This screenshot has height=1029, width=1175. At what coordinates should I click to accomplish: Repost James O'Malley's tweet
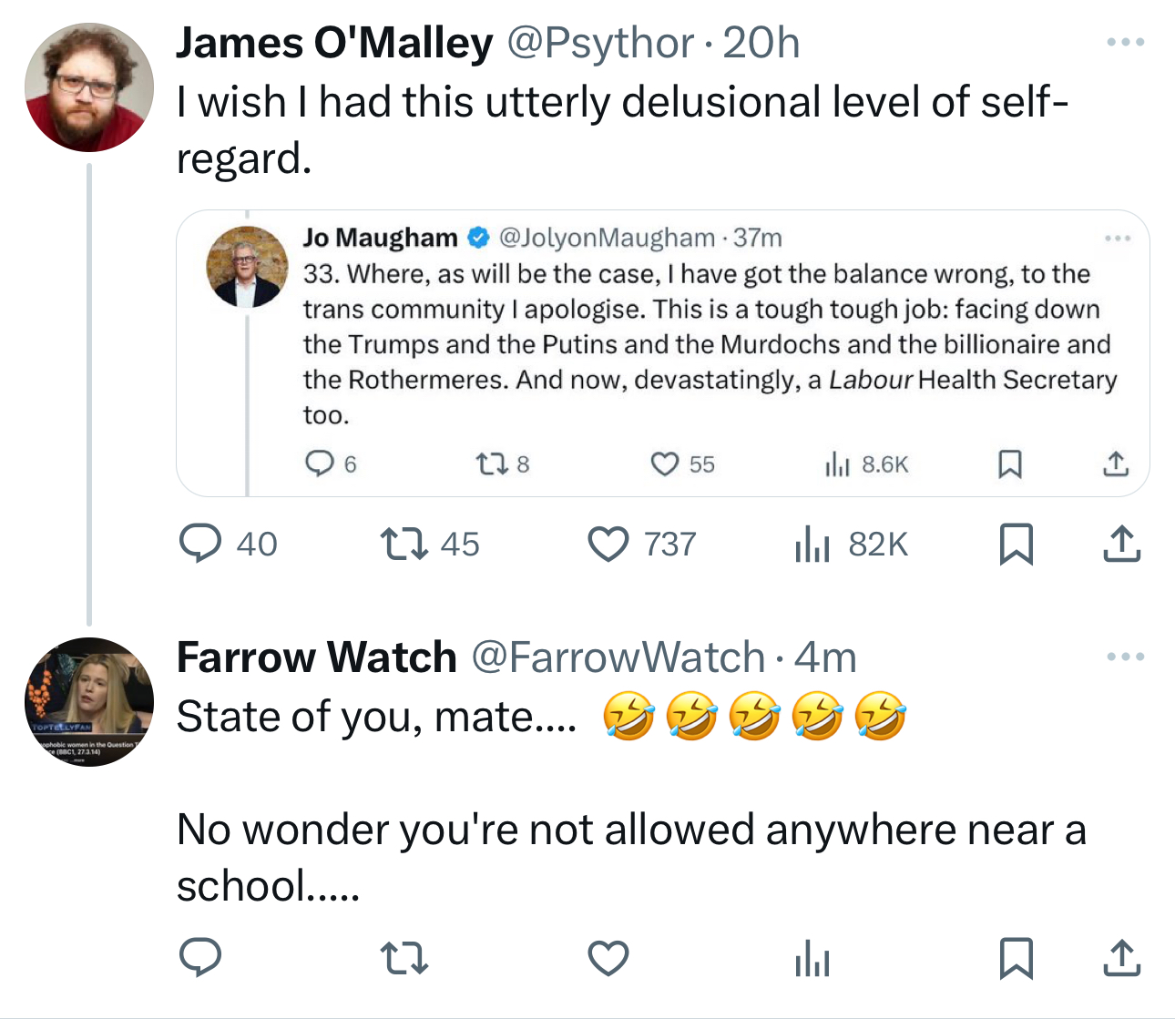(404, 544)
